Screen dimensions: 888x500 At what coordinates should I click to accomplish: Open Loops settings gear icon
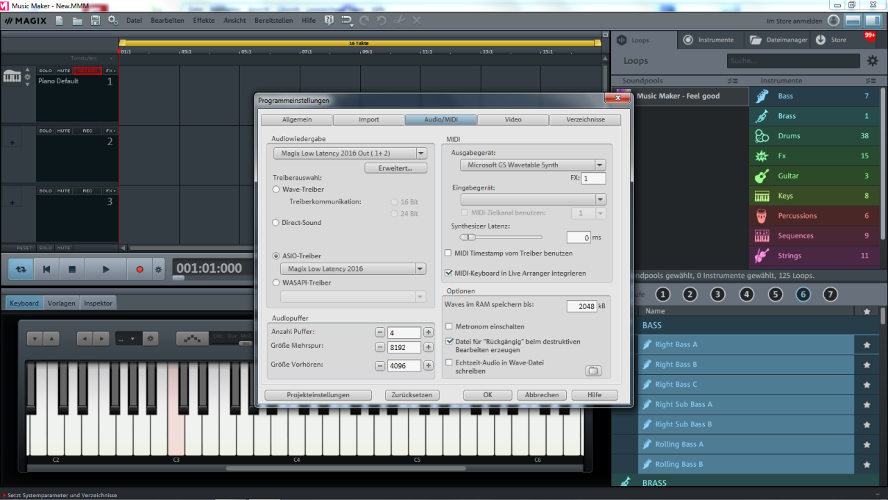coord(873,61)
